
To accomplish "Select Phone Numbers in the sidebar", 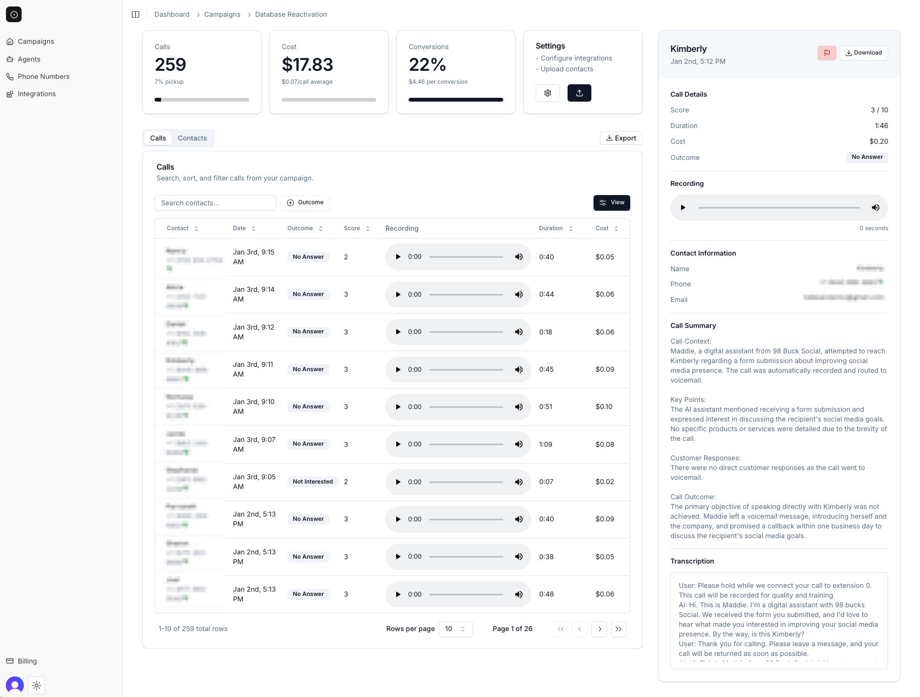I will point(43,76).
